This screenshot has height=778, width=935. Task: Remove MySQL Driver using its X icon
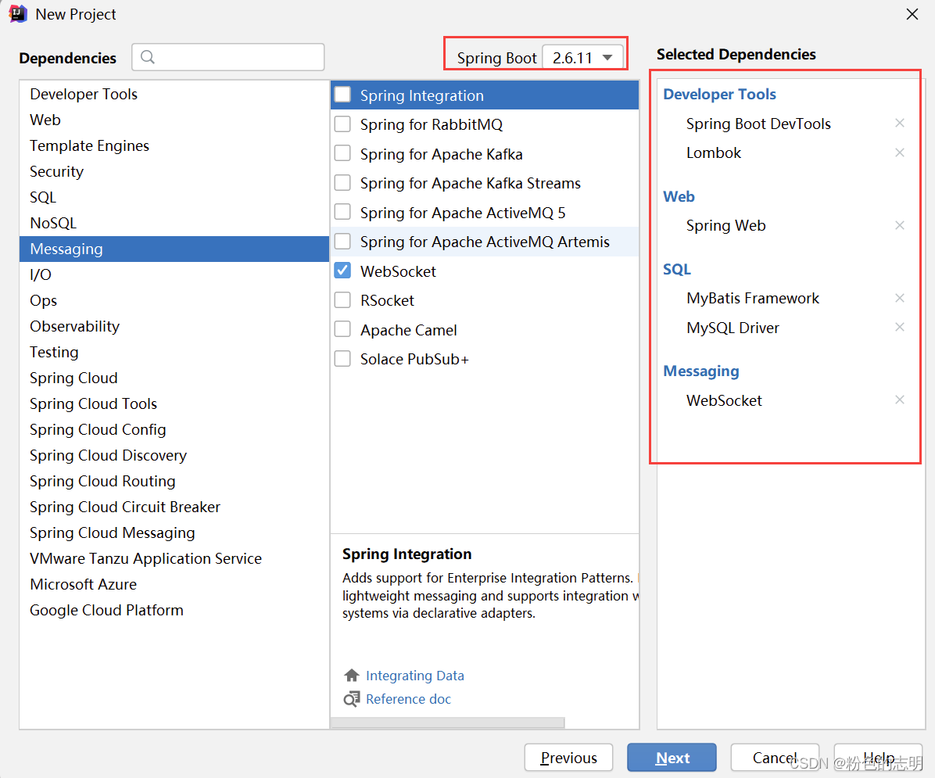pyautogui.click(x=900, y=327)
